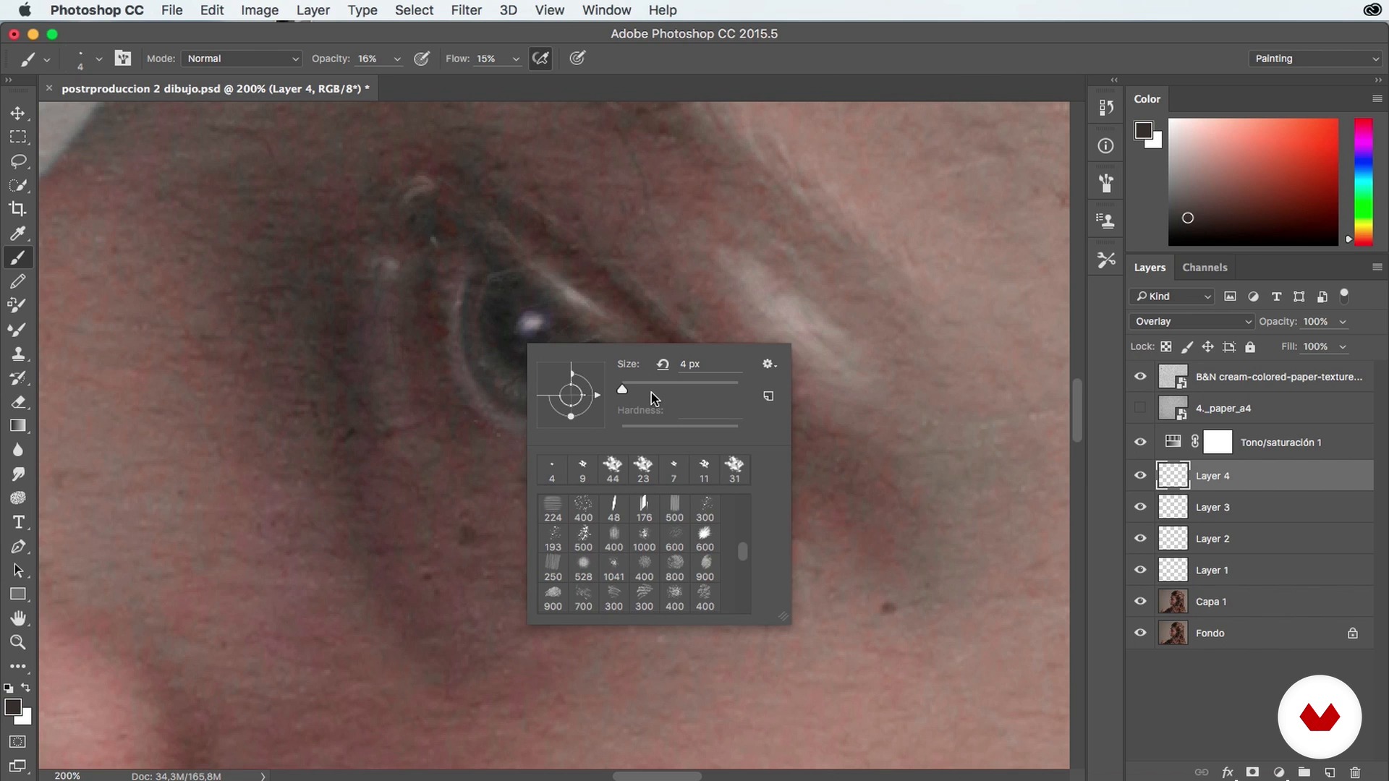The width and height of the screenshot is (1389, 781).
Task: Click the brush Size slider handle
Action: 622,390
